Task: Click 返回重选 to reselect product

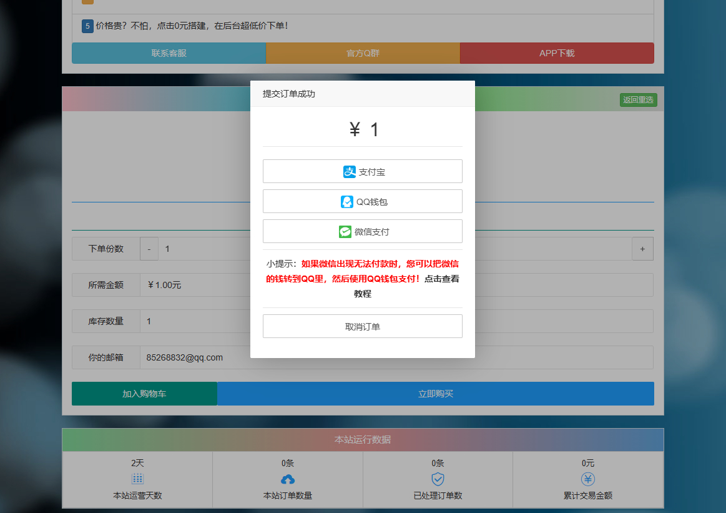Action: [638, 100]
